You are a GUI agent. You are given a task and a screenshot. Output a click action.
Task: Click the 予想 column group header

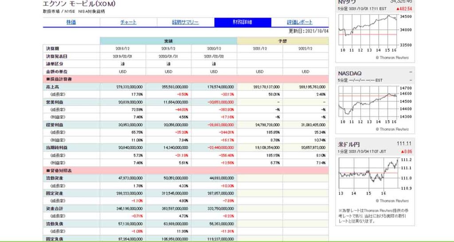[x=282, y=41]
